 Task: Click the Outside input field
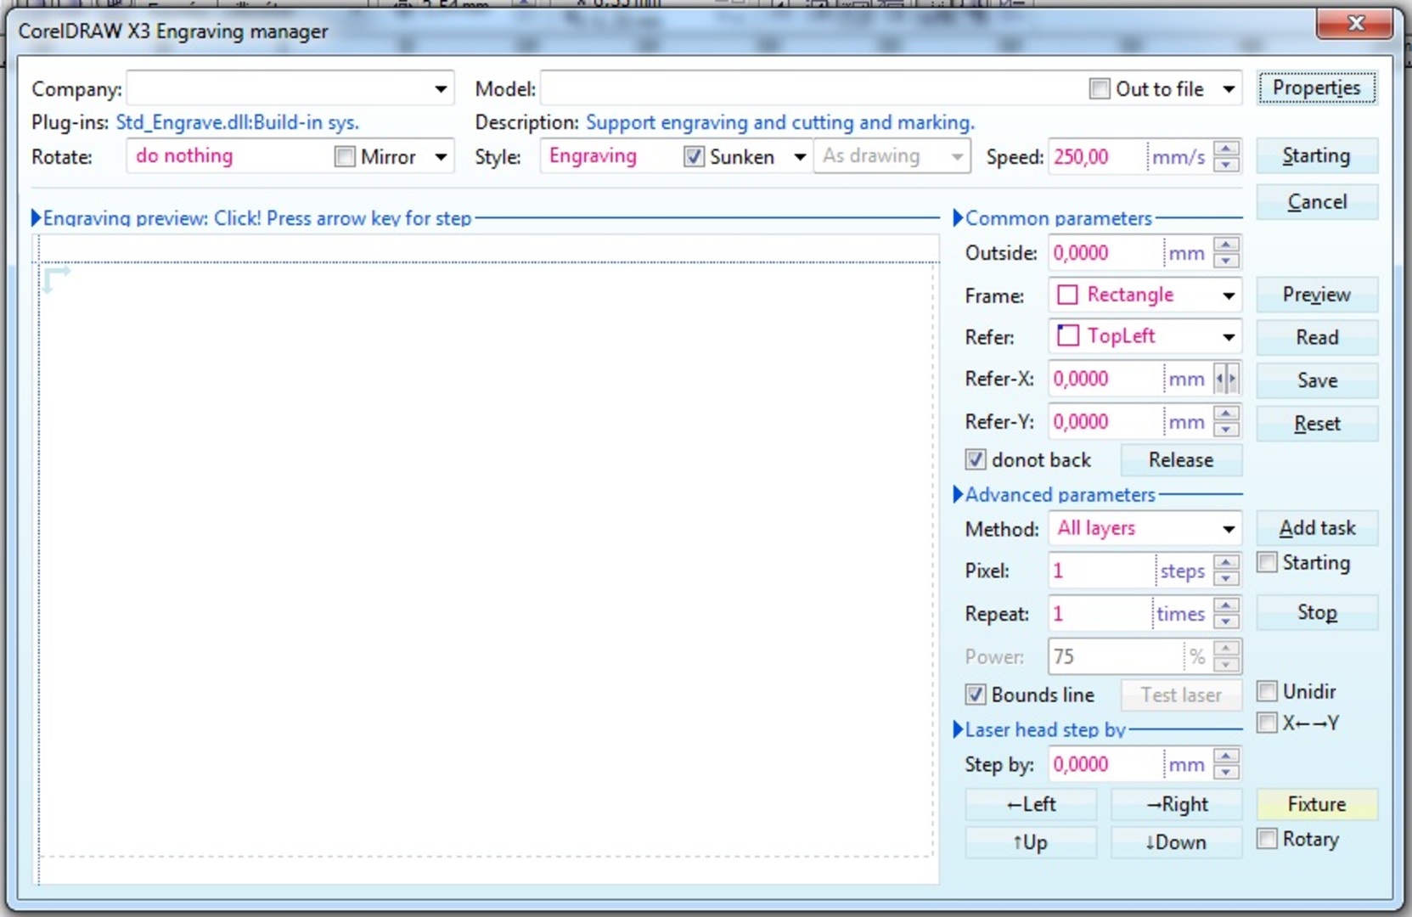coord(1105,253)
